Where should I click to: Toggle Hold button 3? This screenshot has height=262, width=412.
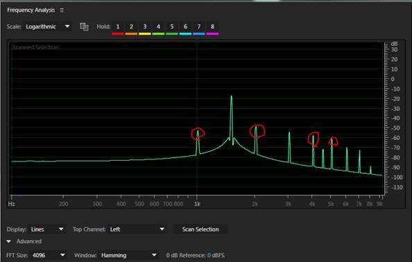point(145,27)
